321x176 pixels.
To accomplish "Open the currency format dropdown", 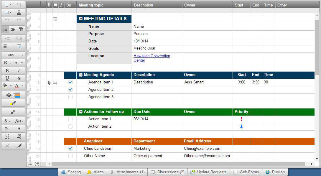I will [x=7, y=121].
